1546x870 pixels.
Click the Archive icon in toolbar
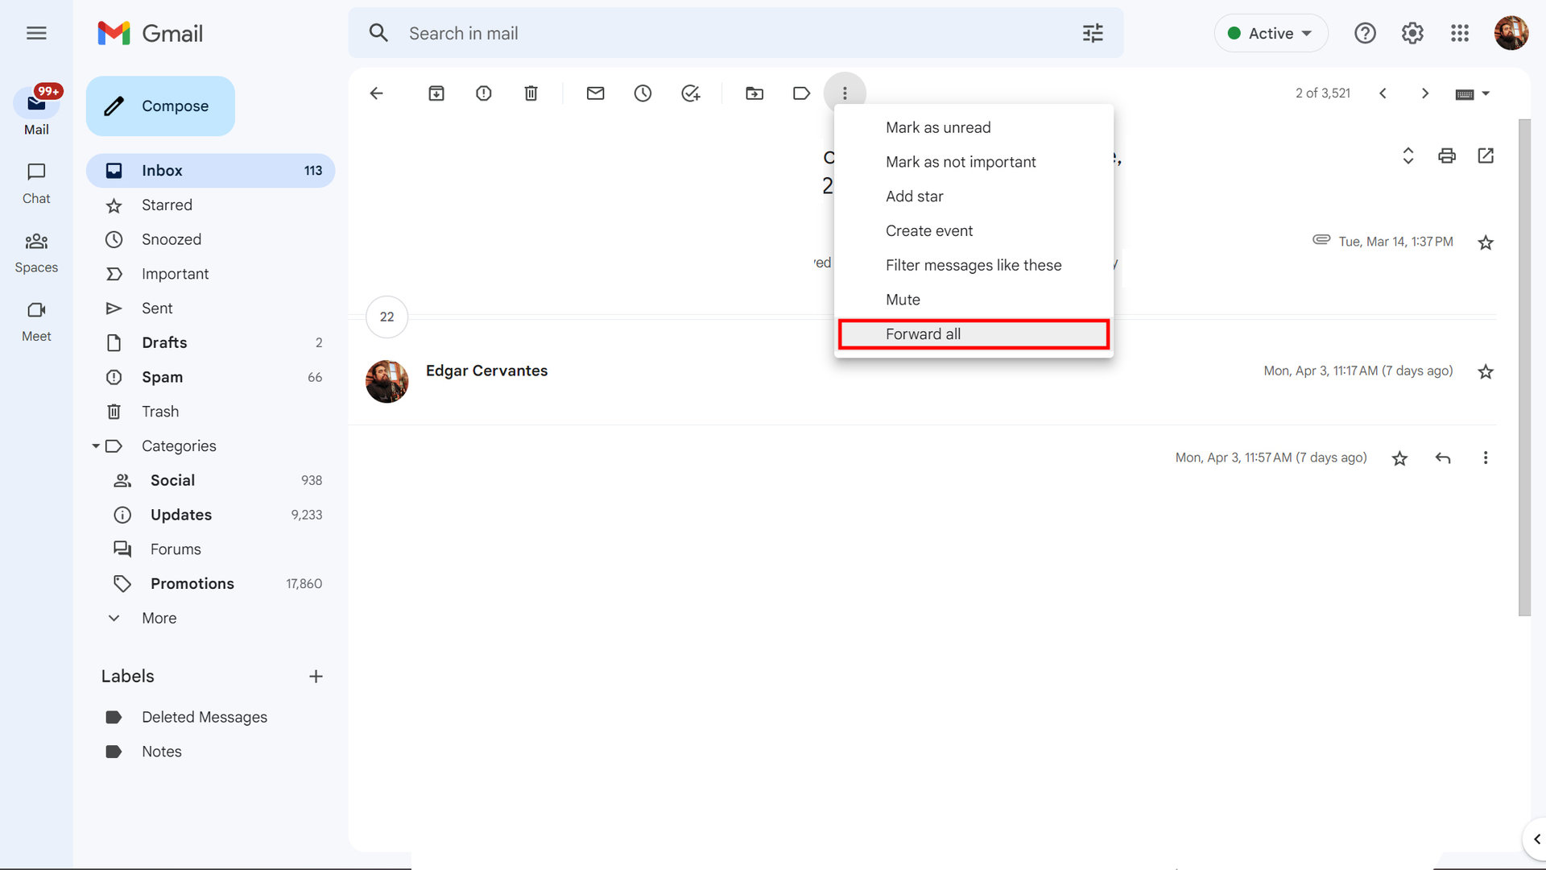[x=436, y=93]
